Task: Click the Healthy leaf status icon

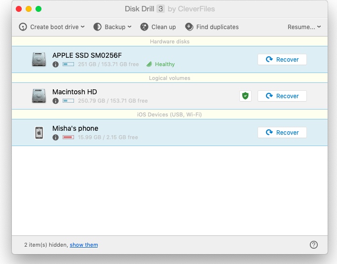Action: click(149, 64)
